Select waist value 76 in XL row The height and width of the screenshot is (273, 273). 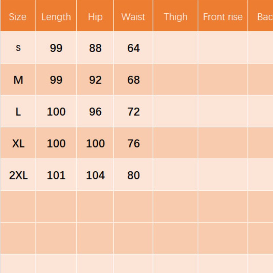click(133, 143)
